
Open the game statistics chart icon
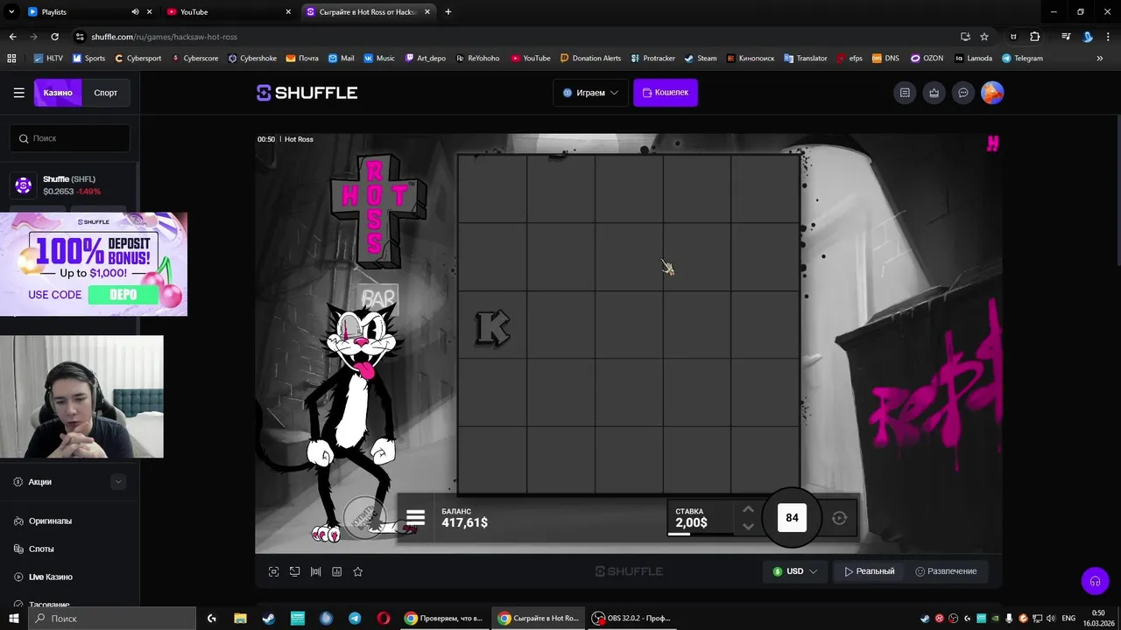(336, 571)
